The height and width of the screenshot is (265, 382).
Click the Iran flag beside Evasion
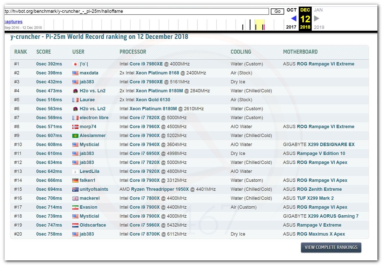click(75, 207)
